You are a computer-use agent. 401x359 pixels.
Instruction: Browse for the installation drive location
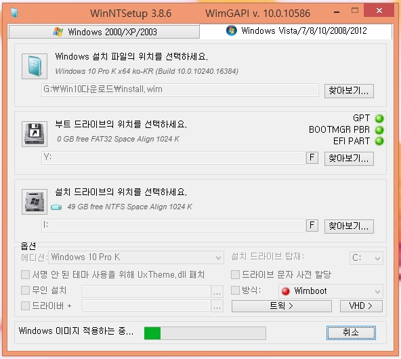[349, 226]
